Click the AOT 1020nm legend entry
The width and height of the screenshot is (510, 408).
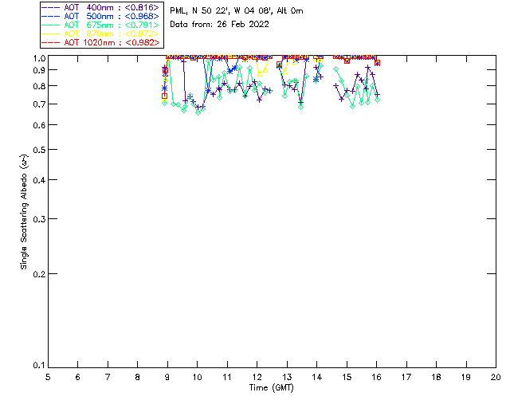coord(100,42)
